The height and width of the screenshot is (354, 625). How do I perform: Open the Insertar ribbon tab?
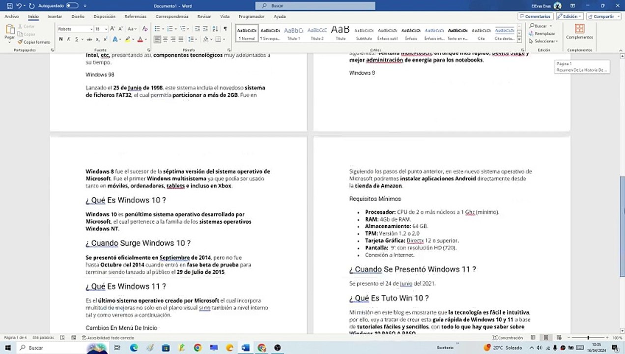(55, 16)
